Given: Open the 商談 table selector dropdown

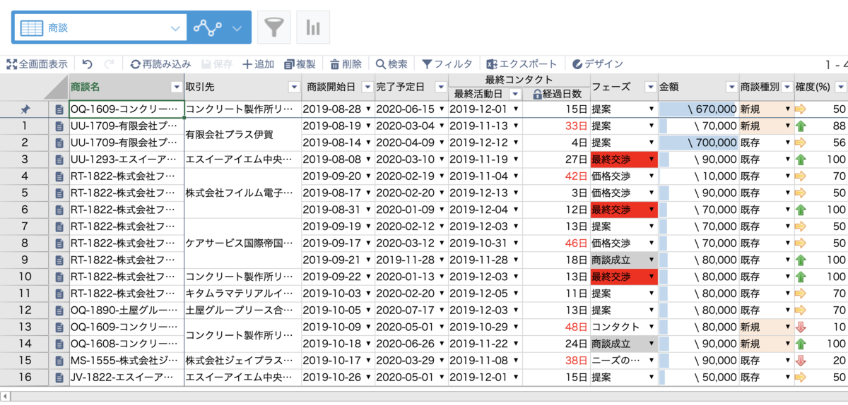Looking at the screenshot, I should point(100,28).
